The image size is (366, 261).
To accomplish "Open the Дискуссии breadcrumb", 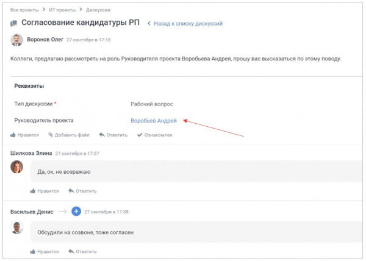I will [x=98, y=10].
